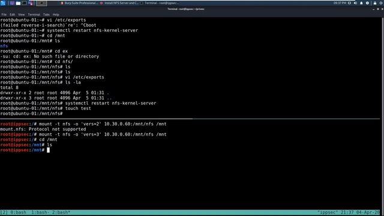Open the Help menu
Viewport: 384px width, 216px height.
[56, 14]
